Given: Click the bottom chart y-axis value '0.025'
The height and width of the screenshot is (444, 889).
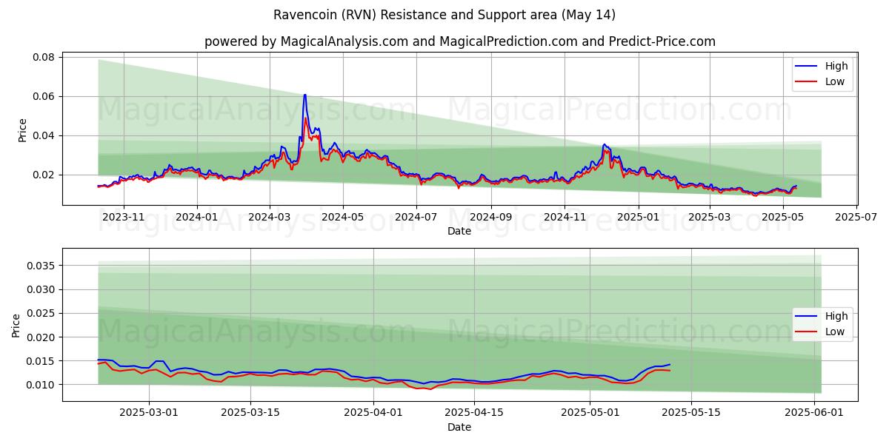Looking at the screenshot, I should pyautogui.click(x=41, y=314).
